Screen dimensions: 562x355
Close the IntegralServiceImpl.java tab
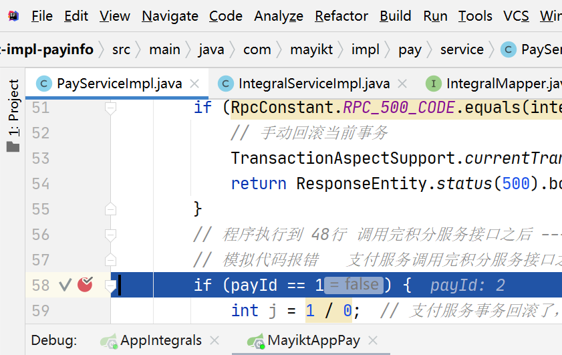(402, 84)
